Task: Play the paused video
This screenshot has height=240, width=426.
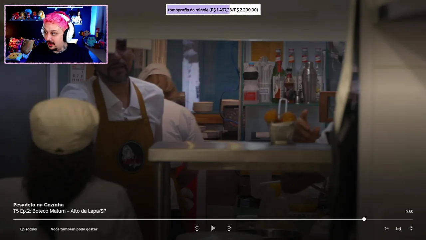Action: click(x=213, y=228)
